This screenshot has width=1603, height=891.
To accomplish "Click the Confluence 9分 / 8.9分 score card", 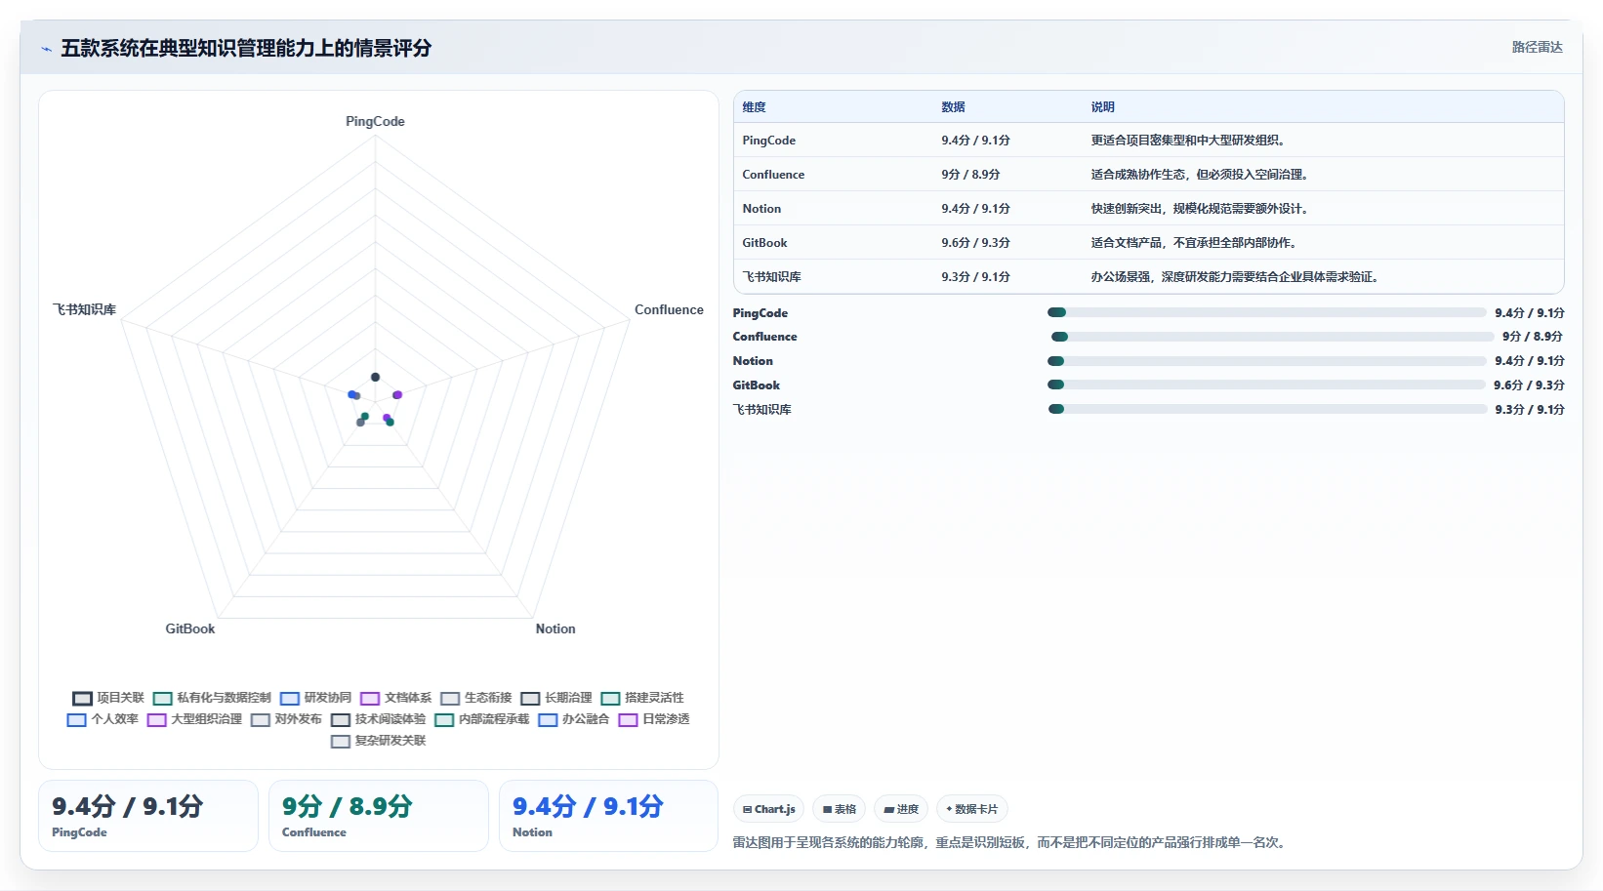I will pyautogui.click(x=379, y=816).
